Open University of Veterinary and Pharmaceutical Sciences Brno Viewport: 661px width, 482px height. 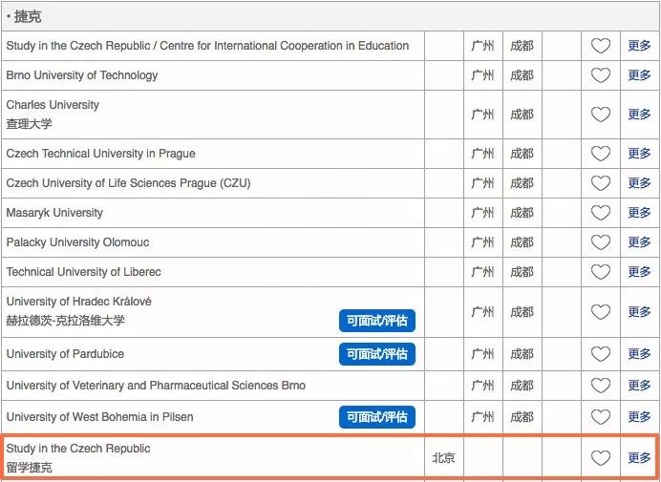156,386
